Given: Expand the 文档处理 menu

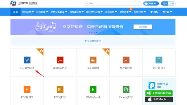Looking at the screenshot, I should pyautogui.click(x=42, y=12).
